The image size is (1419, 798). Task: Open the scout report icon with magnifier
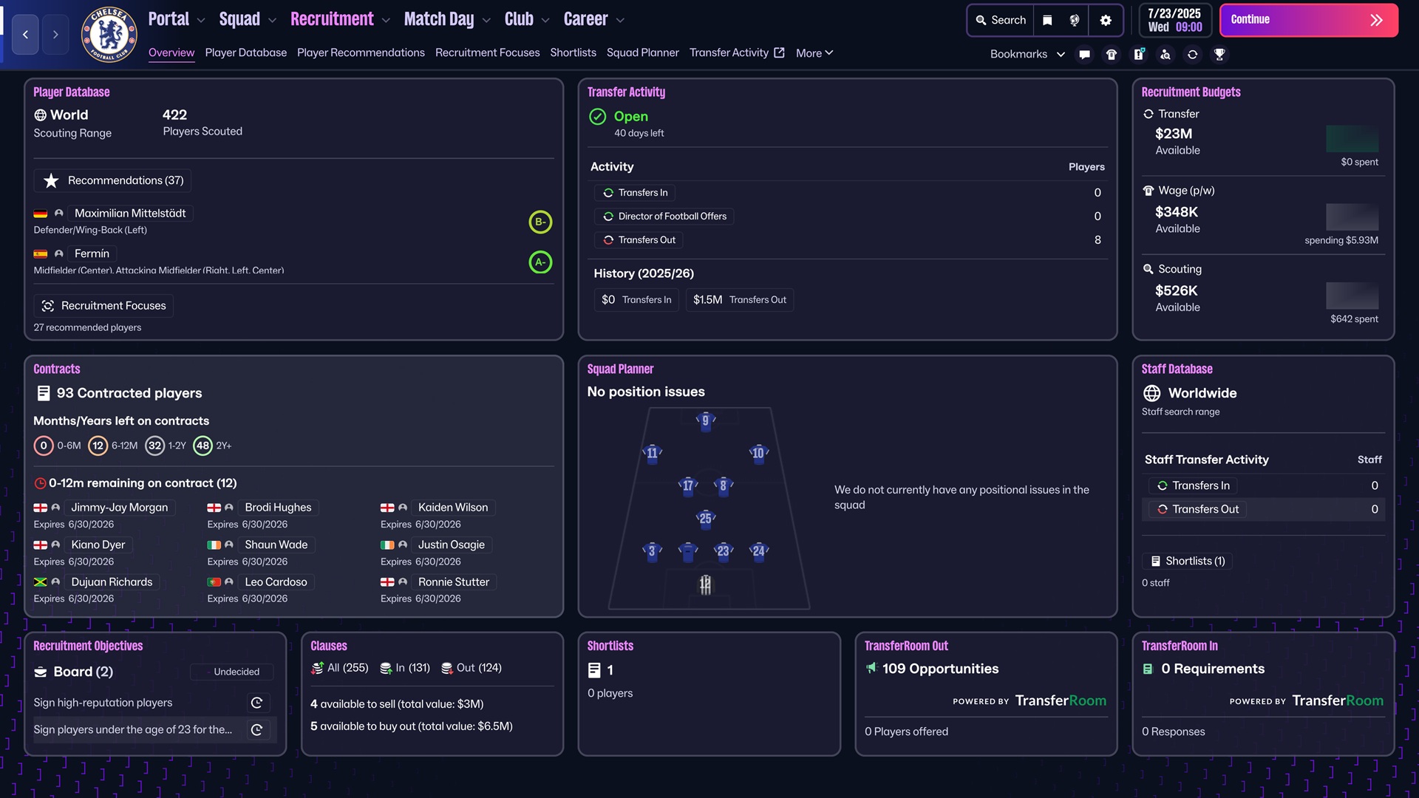pyautogui.click(x=1166, y=54)
